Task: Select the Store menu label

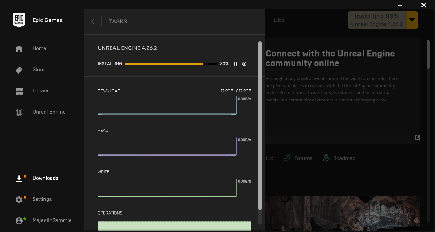Action: point(38,70)
